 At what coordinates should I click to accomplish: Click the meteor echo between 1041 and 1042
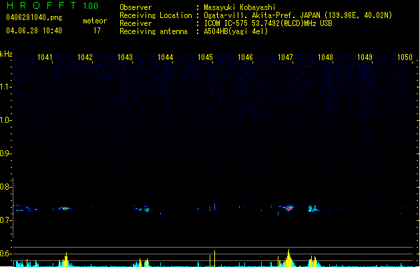coord(65,208)
